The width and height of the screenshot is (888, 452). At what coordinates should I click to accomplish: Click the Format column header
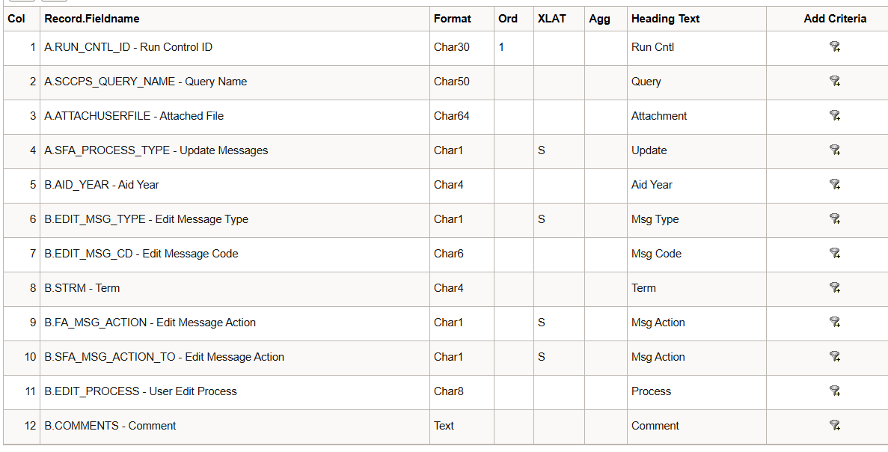pyautogui.click(x=453, y=19)
